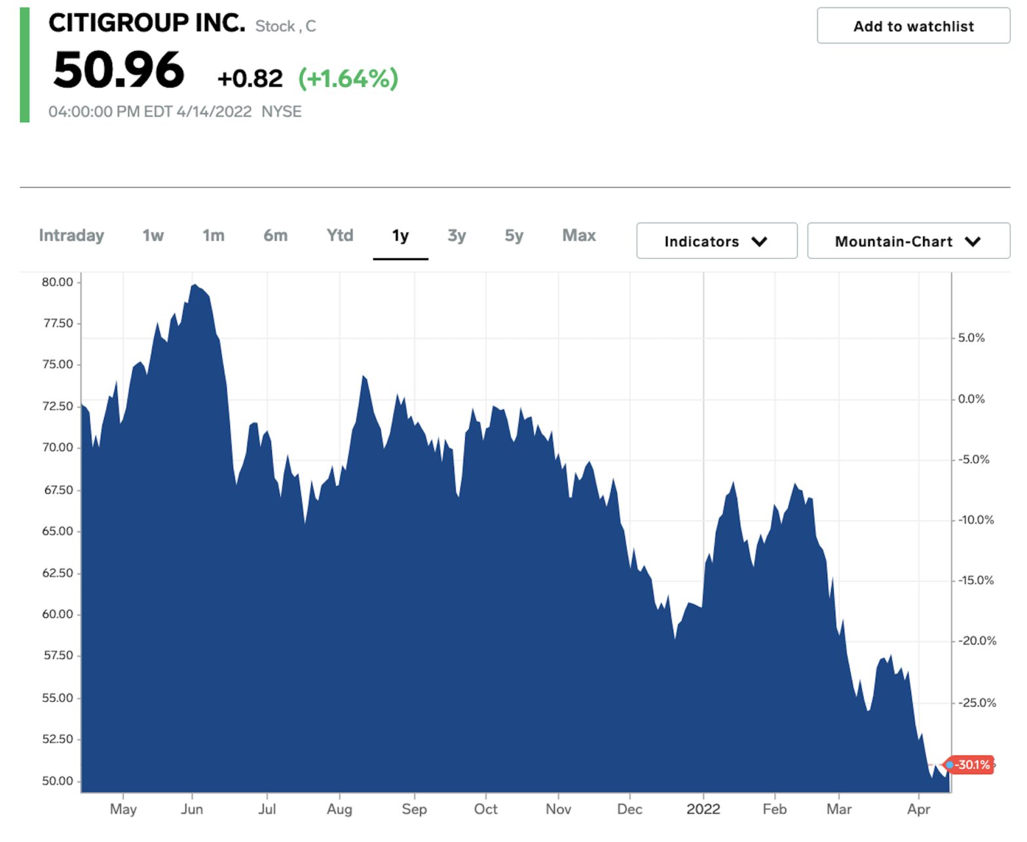Image resolution: width=1027 pixels, height=842 pixels.
Task: Click the 5.0% right axis label
Action: click(971, 338)
